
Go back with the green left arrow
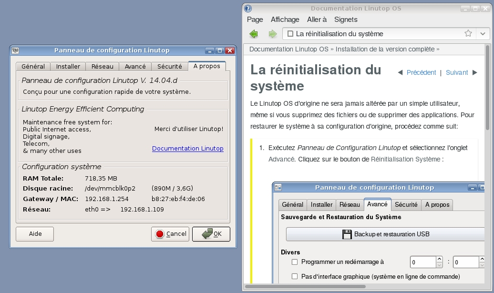point(254,34)
